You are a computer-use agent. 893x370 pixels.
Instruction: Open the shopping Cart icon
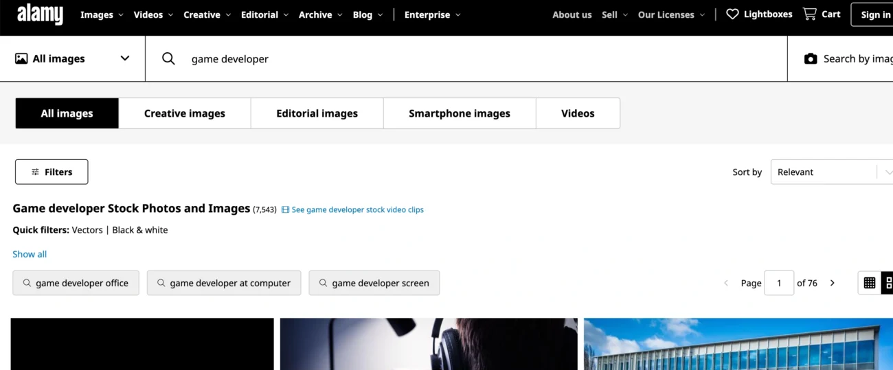[x=810, y=14]
